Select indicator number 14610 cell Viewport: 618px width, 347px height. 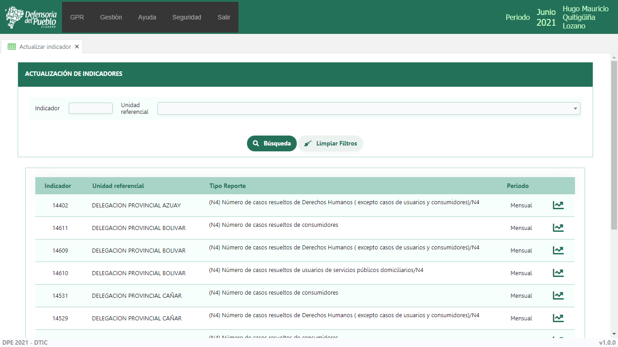coord(60,273)
